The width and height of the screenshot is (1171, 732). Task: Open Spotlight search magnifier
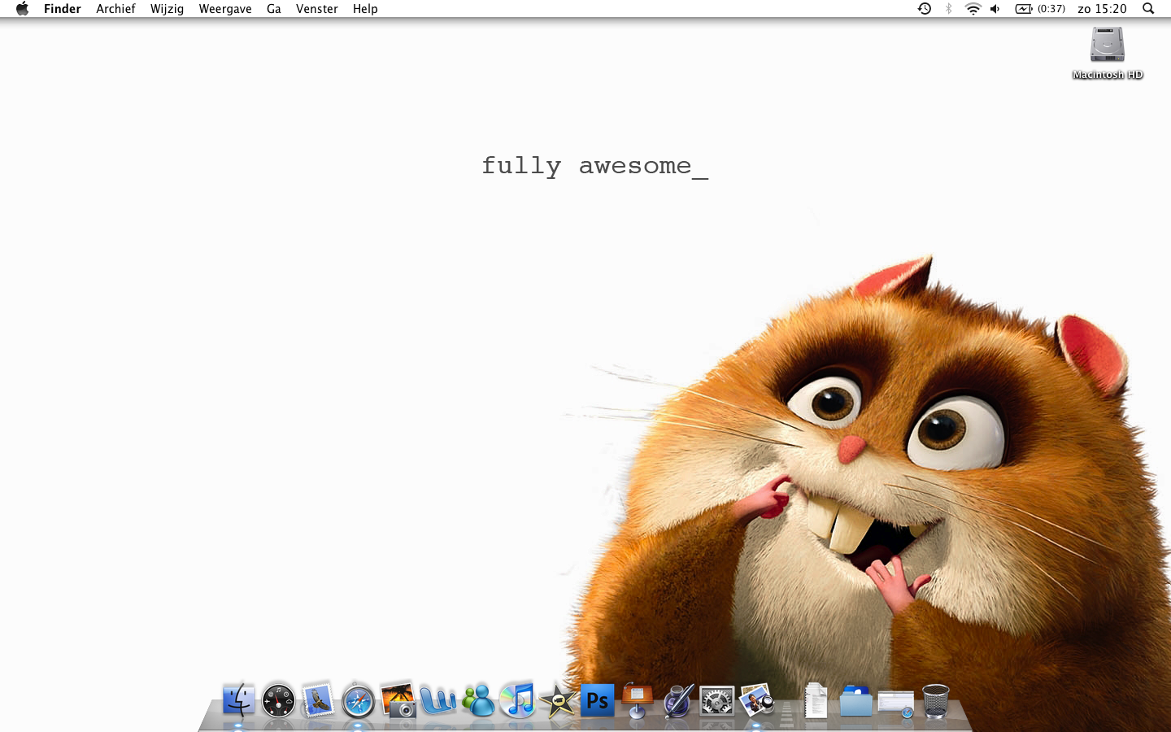point(1148,9)
